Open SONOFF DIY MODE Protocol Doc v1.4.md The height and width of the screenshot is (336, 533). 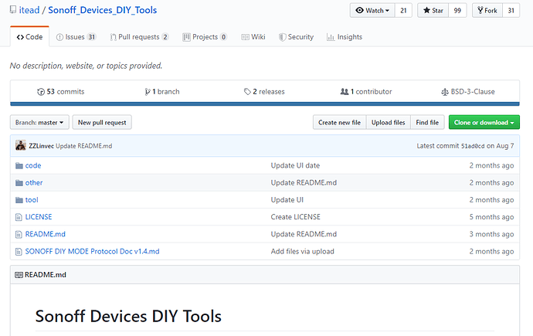click(x=92, y=251)
